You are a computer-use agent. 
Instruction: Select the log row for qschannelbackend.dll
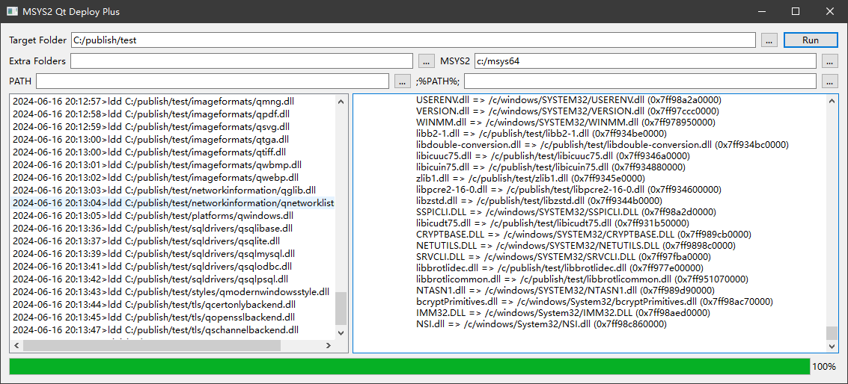[x=173, y=329]
